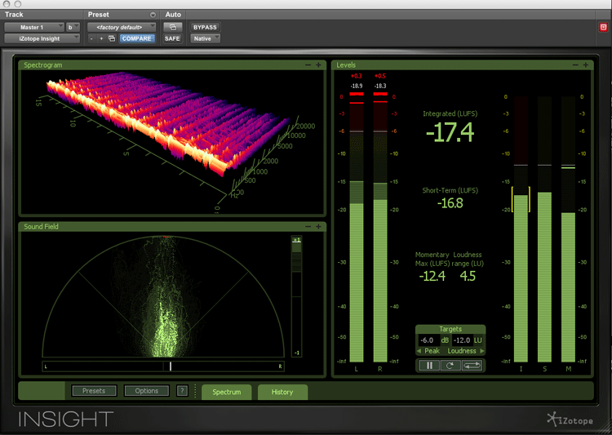Collapse the Levels panel with the minus icon

click(575, 64)
